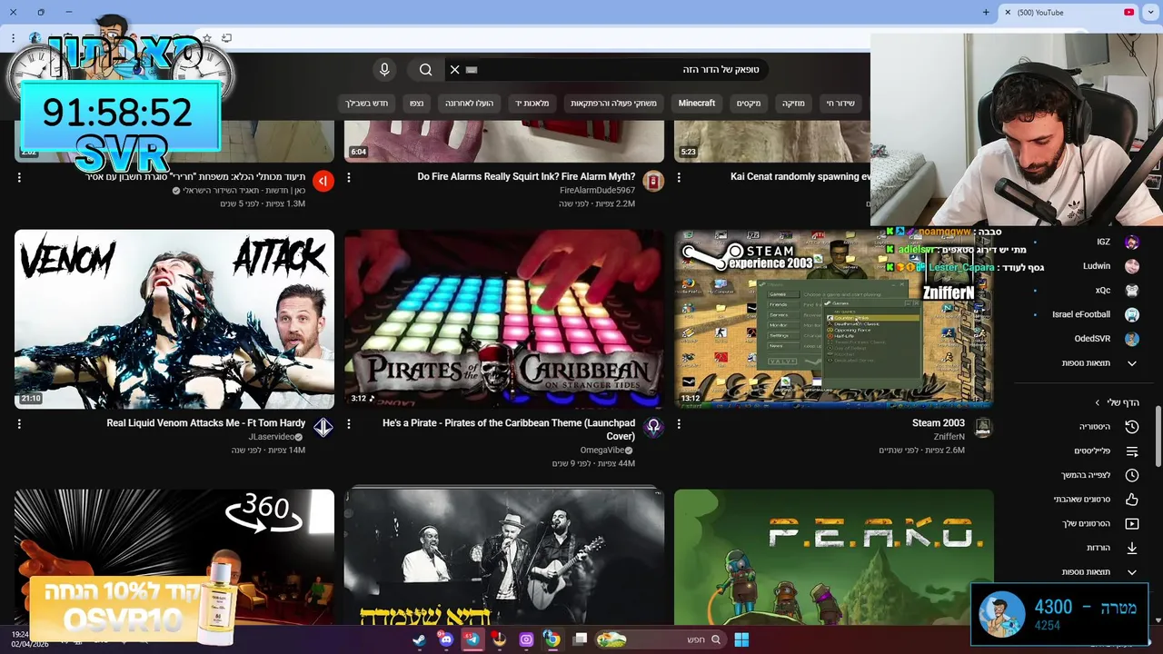Open a new browser tab with plus
Viewport: 1163px width, 654px height.
pos(986,13)
